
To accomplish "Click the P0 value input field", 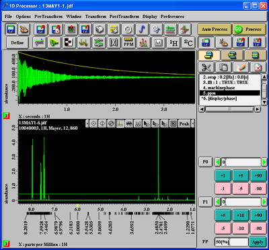I will click(x=241, y=162).
